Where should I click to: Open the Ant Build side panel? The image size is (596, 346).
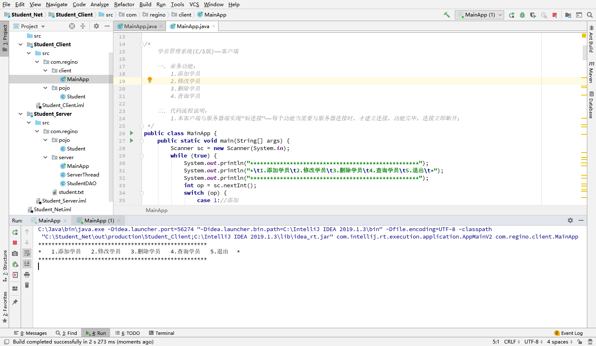(x=591, y=38)
